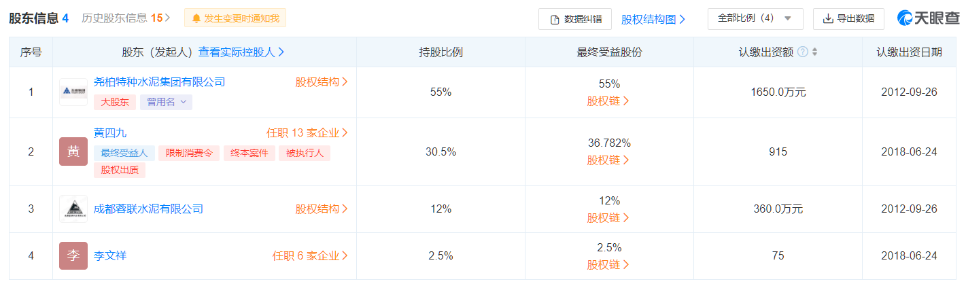
Task: Expand the 曾用名 tag dropdown
Action: pos(166,102)
